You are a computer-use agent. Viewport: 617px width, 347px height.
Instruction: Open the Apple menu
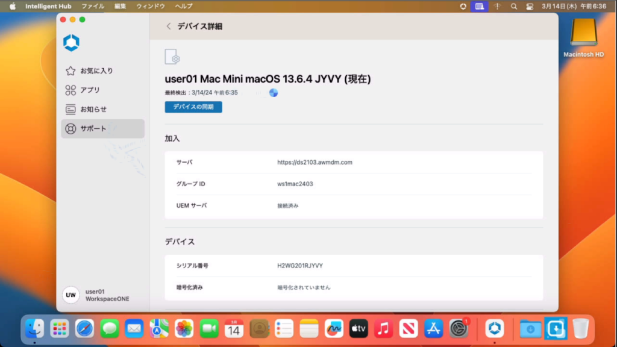13,6
